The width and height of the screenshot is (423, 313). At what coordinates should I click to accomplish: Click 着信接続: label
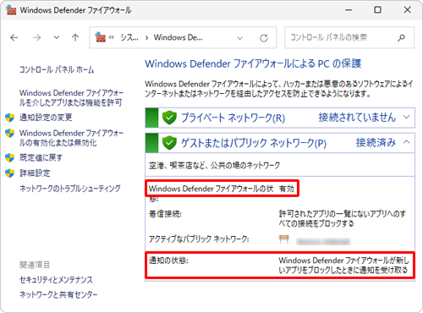click(165, 214)
